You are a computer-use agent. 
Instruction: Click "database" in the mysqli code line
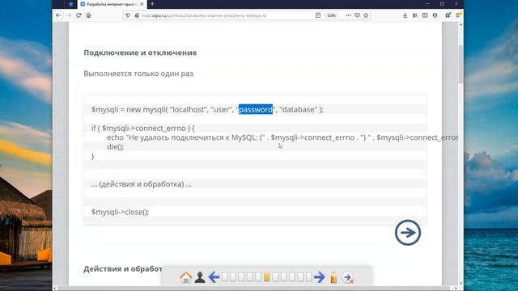(299, 109)
